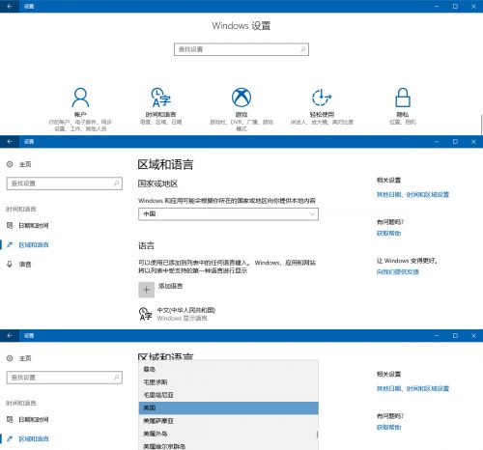Screen dimensions: 483x450
Task: Open the 轻松使用 ease of access icon
Action: pos(322,98)
